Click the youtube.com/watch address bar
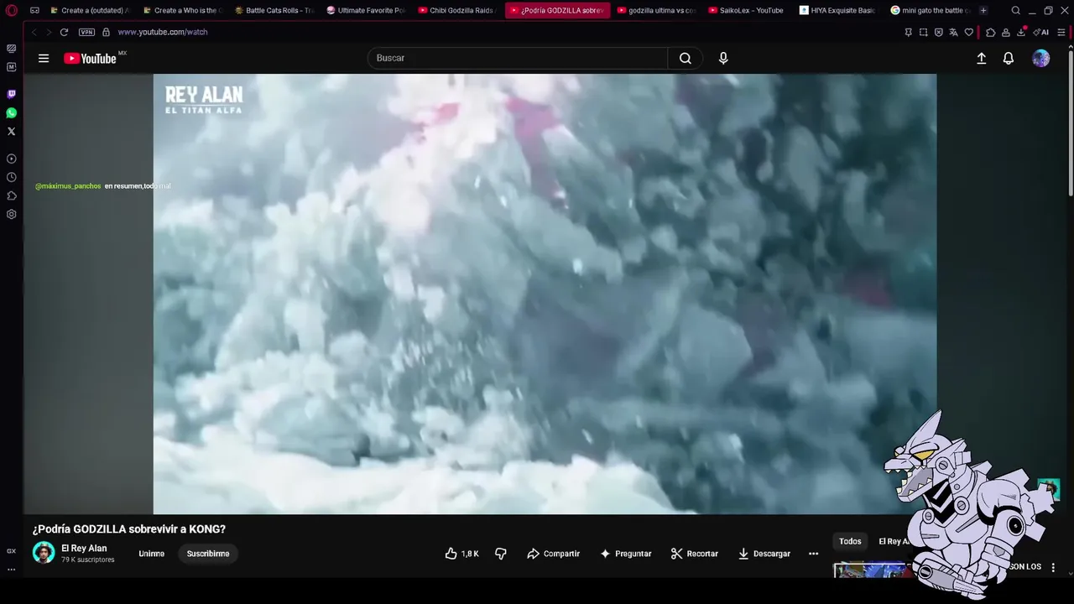Screen dimensions: 1074x604 (163, 32)
